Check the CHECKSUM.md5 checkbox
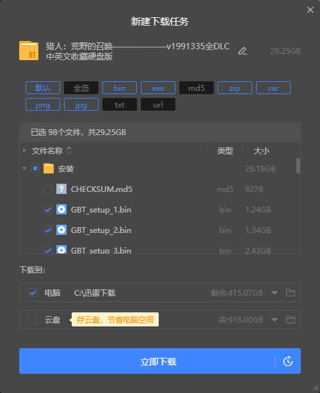Viewport: 320px width, 393px height. point(48,189)
